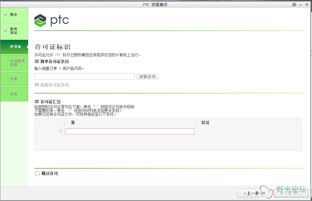Go to the 简介 step
312x201 pixels.
pos(14,15)
